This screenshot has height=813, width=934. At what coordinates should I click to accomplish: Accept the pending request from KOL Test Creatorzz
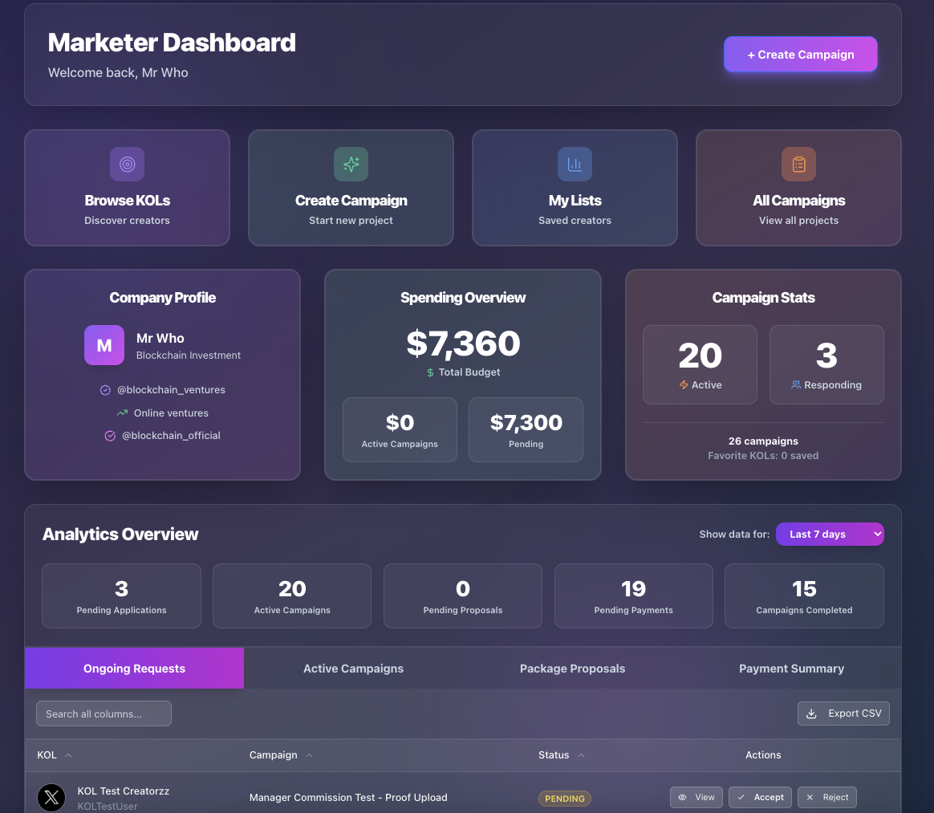[x=760, y=797]
